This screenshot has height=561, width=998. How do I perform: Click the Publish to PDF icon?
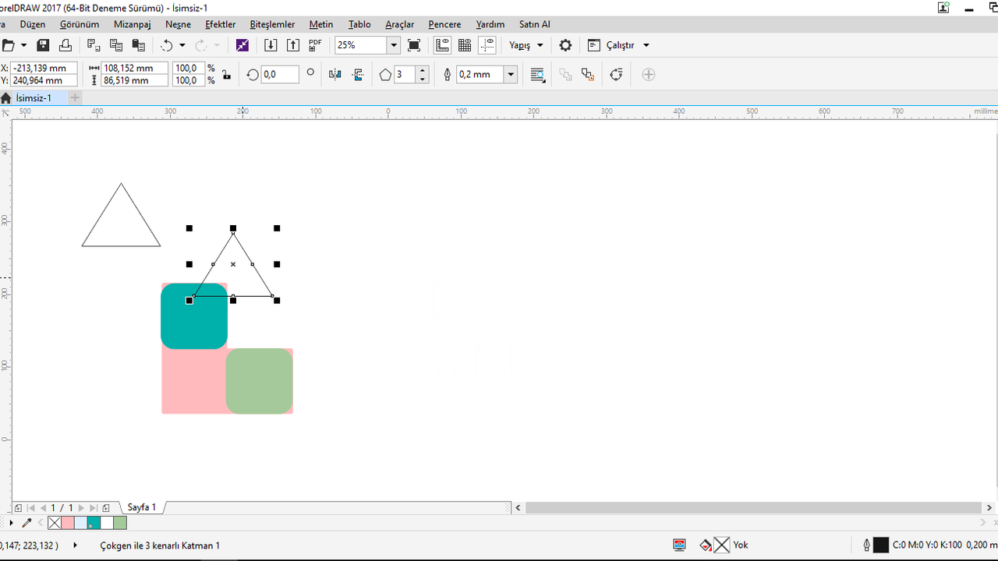click(315, 45)
